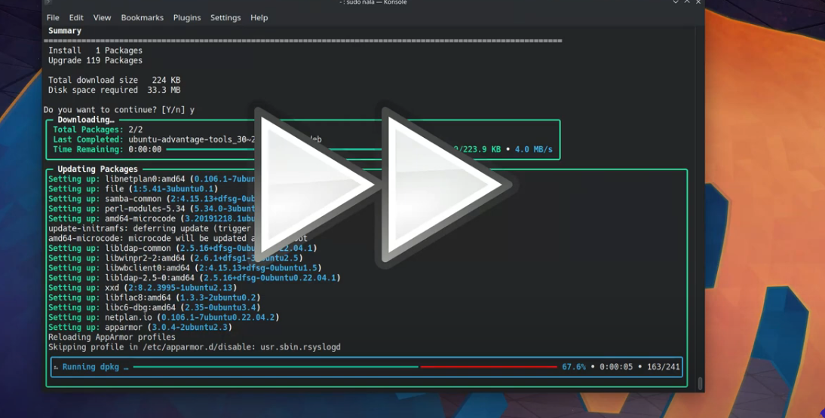The height and width of the screenshot is (418, 825).
Task: Maximize the Konsole window
Action: pos(687,2)
